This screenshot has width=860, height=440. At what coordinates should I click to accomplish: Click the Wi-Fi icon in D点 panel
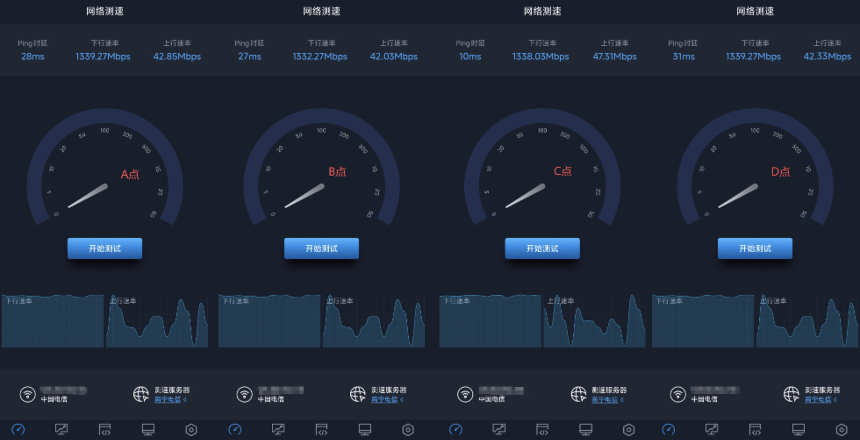[678, 394]
